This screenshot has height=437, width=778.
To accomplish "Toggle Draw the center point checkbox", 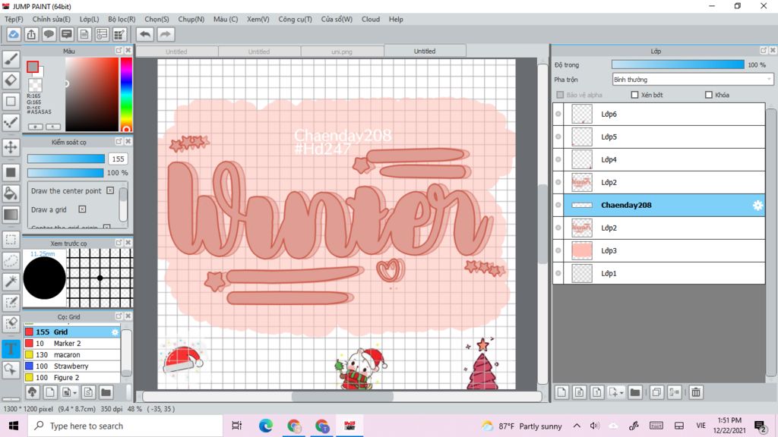I will click(110, 190).
